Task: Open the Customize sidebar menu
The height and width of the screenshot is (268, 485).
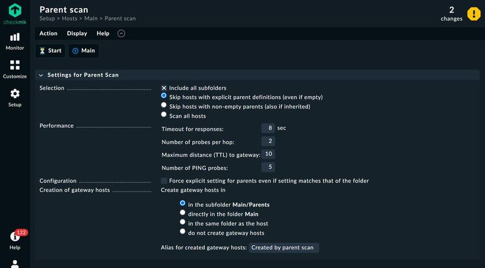Action: [15, 69]
